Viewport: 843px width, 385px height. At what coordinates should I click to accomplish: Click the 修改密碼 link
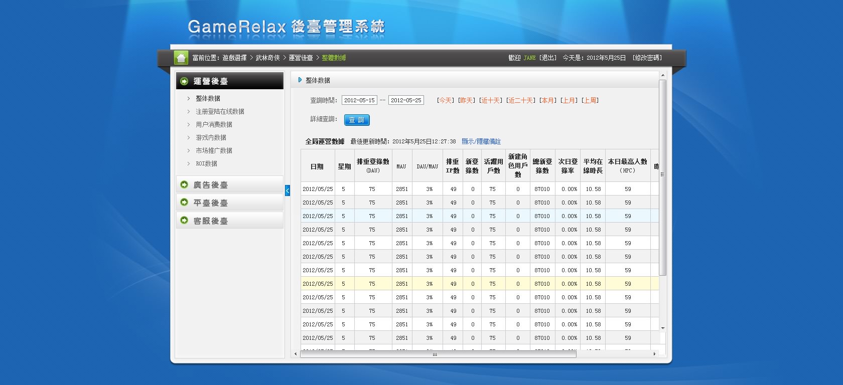[x=647, y=58]
